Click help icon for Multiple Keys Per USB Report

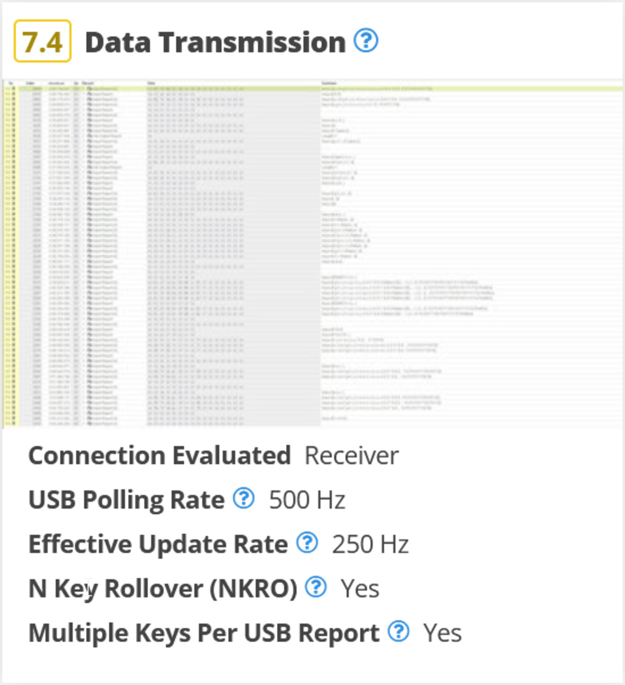[398, 631]
